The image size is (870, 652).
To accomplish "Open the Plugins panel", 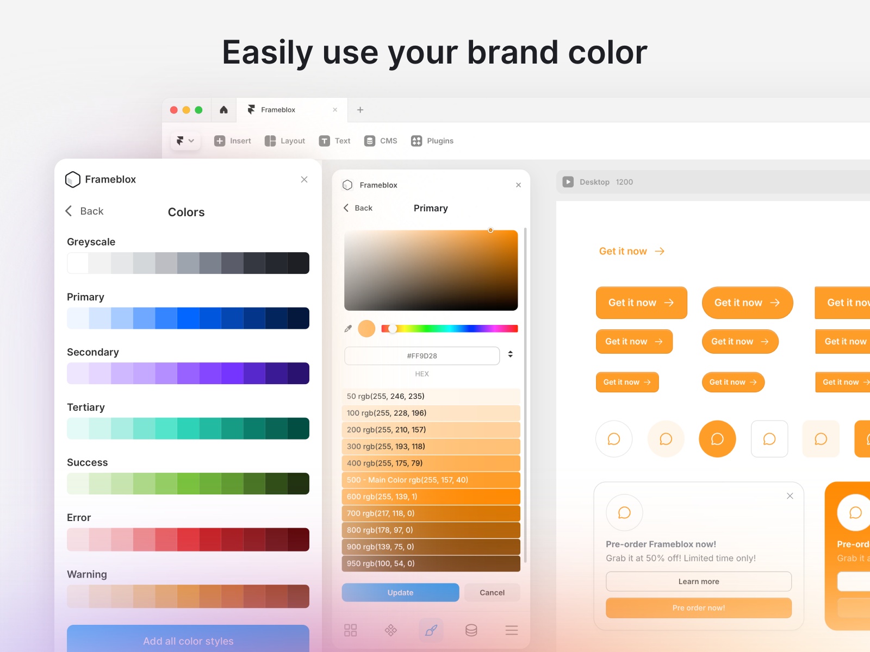I will [432, 141].
